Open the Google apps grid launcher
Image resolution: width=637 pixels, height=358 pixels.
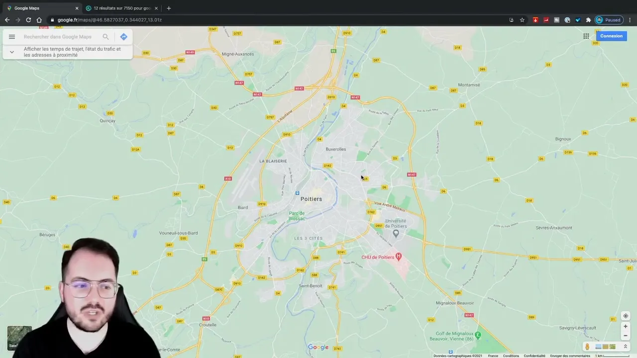pyautogui.click(x=586, y=36)
